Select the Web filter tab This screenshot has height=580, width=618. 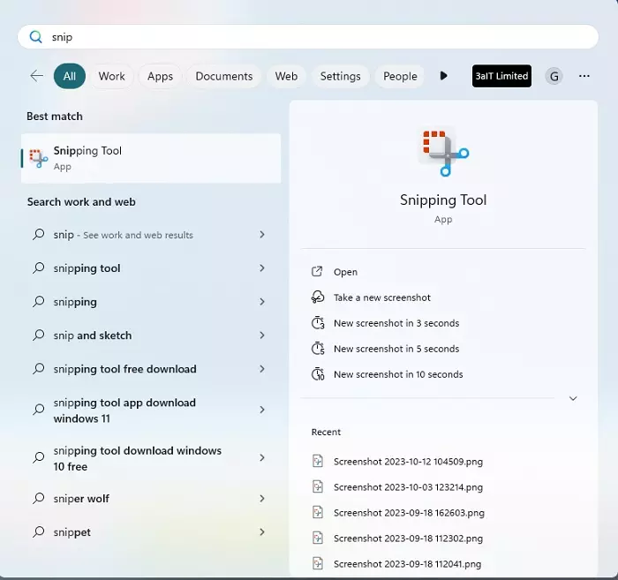[x=286, y=76]
